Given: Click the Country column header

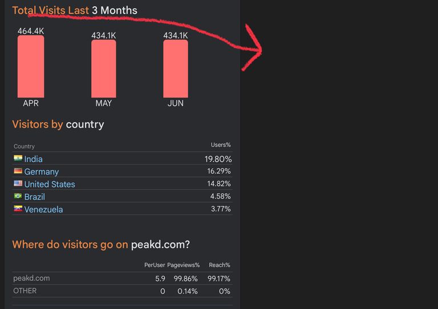Looking at the screenshot, I should (24, 147).
